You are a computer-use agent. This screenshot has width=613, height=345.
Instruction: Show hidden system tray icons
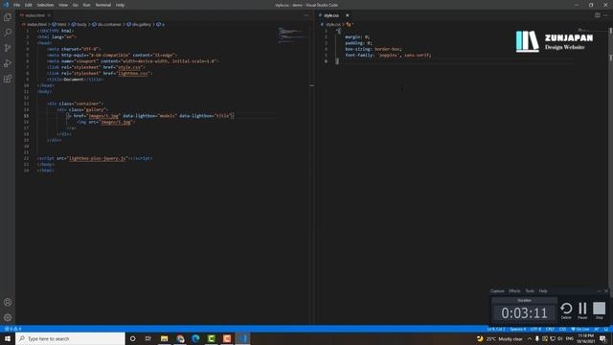[530, 338]
